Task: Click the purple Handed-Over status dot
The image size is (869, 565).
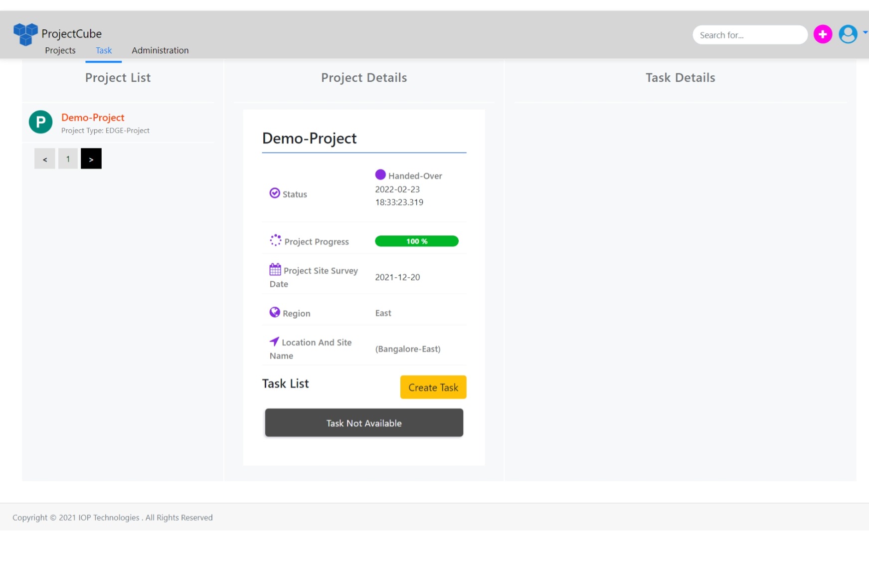Action: point(380,175)
